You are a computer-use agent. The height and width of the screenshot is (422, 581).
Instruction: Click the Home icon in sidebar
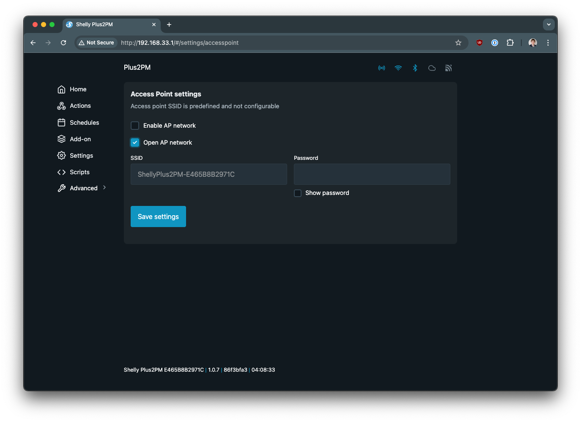pos(61,89)
